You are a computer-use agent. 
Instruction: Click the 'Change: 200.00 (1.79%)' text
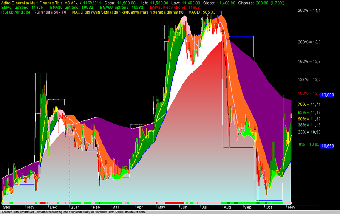coord(261,3)
